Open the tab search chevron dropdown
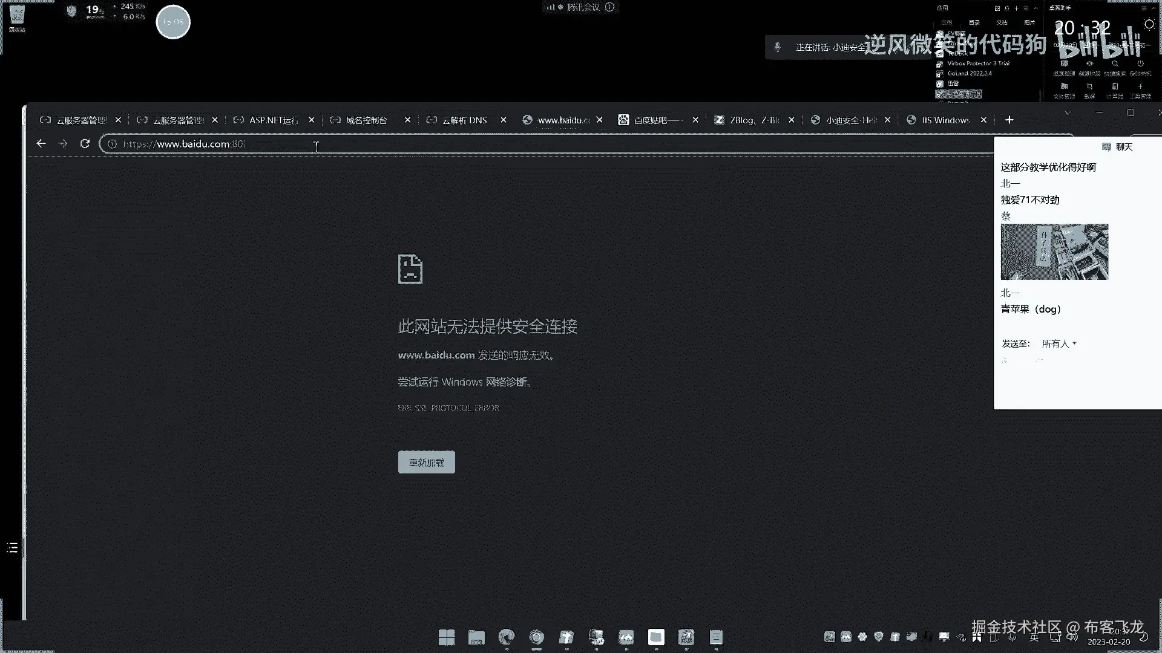 [1068, 113]
